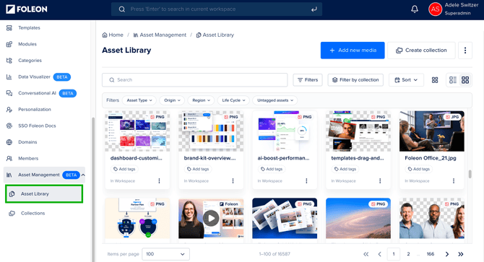Click the Foleon logo
Image resolution: width=484 pixels, height=262 pixels.
[x=27, y=9]
